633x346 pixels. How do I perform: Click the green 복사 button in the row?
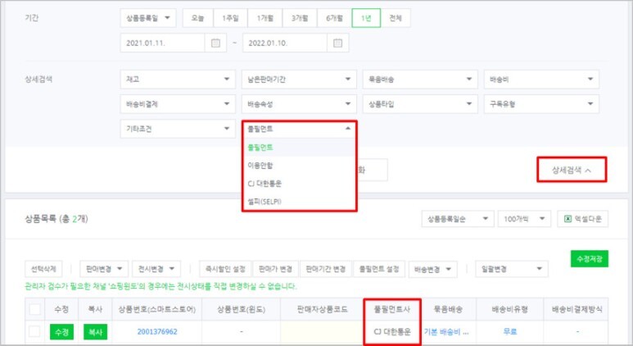coord(95,332)
